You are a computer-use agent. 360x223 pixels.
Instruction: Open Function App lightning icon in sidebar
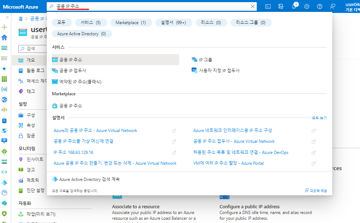(4, 110)
